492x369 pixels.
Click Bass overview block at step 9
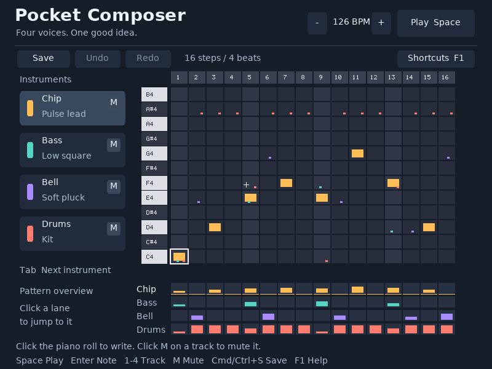point(322,304)
